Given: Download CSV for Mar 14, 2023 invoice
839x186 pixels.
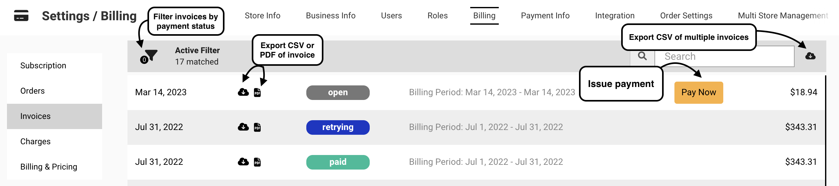Looking at the screenshot, I should click(243, 92).
